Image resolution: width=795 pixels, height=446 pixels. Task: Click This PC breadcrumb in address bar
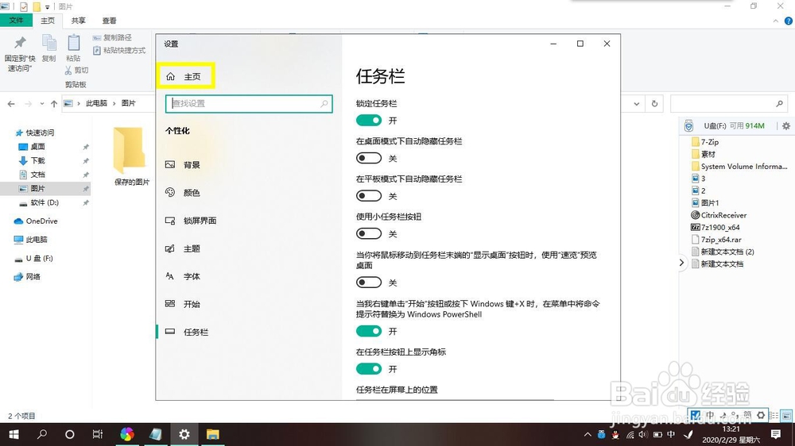coord(96,103)
